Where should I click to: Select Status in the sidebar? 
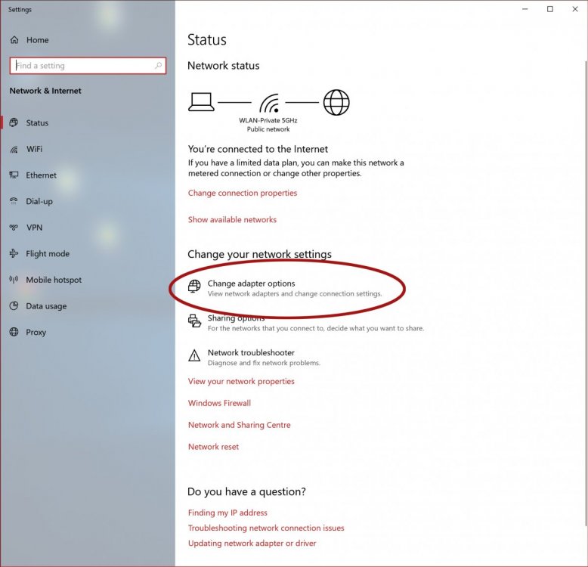(37, 122)
